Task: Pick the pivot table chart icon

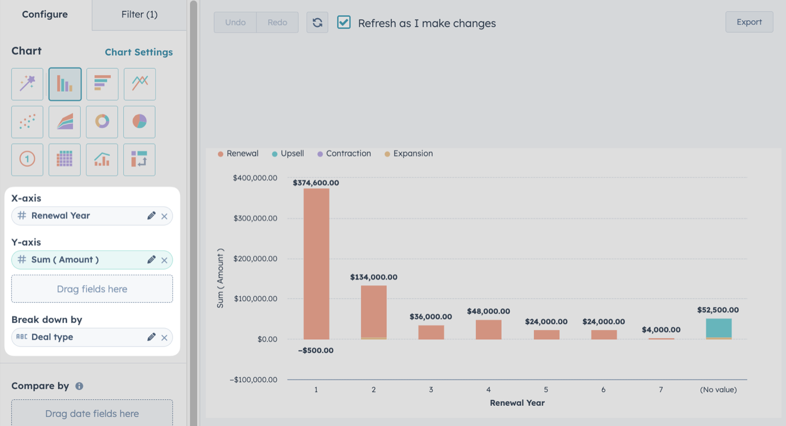Action: click(x=140, y=159)
